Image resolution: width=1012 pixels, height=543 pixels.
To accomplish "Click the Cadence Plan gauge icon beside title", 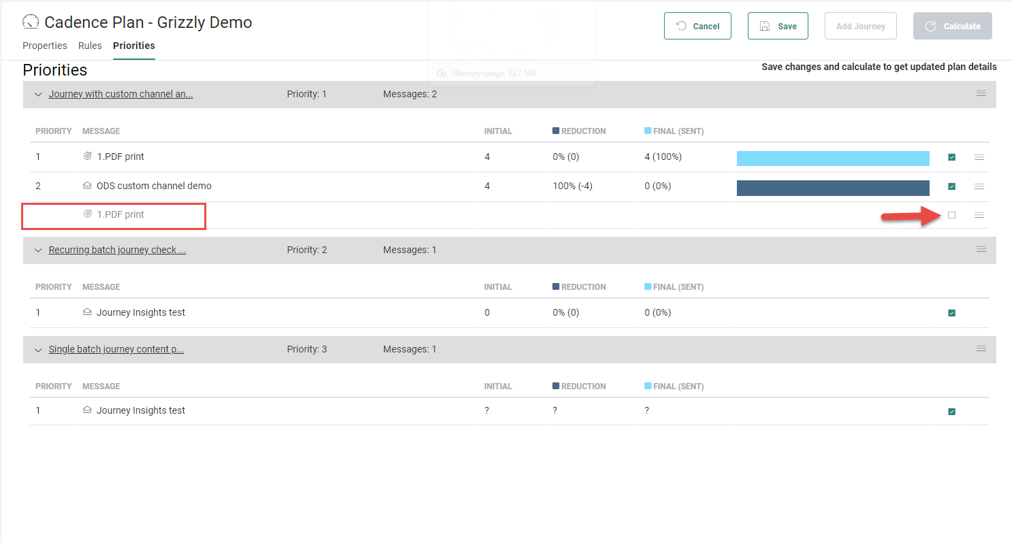I will [31, 22].
